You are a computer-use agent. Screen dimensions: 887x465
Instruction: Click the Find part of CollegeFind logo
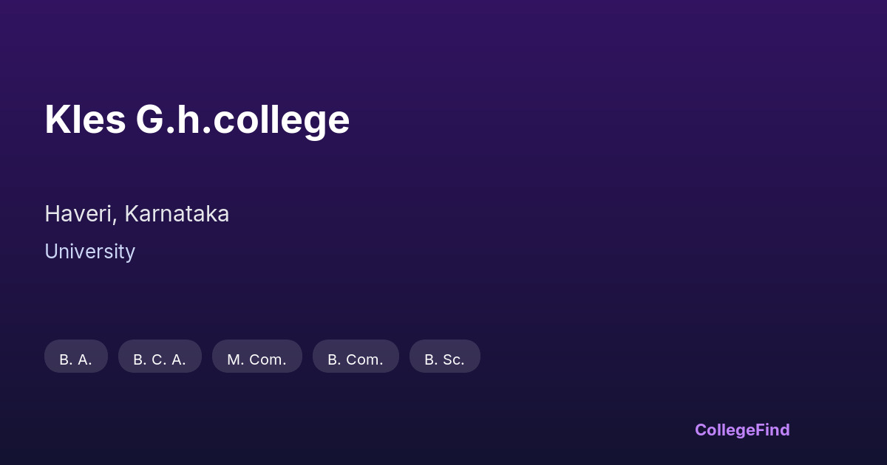774,430
